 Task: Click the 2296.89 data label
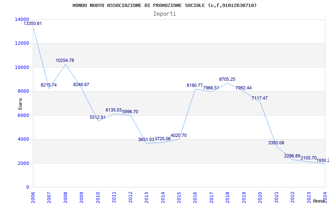292,156
